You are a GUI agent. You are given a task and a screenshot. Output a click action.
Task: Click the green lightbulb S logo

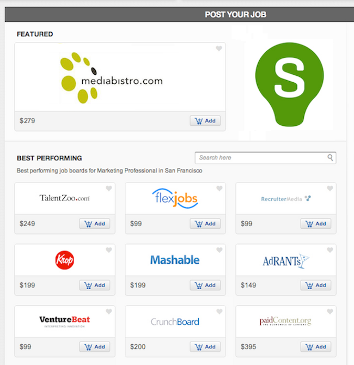tap(289, 84)
